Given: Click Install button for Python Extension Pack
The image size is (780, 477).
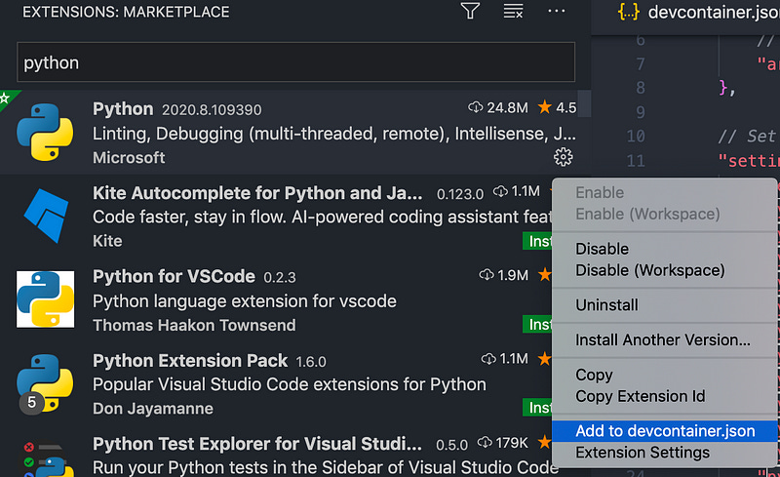Looking at the screenshot, I should click(x=538, y=407).
